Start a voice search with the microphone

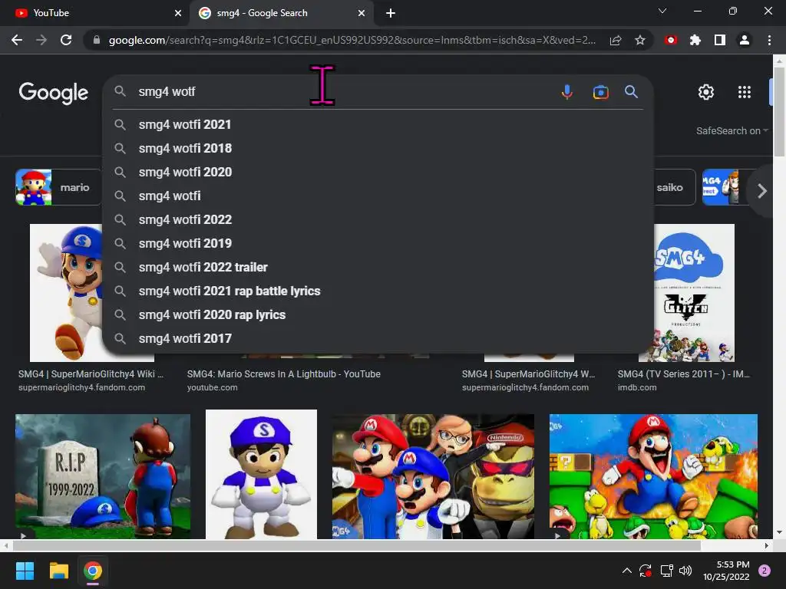click(567, 92)
